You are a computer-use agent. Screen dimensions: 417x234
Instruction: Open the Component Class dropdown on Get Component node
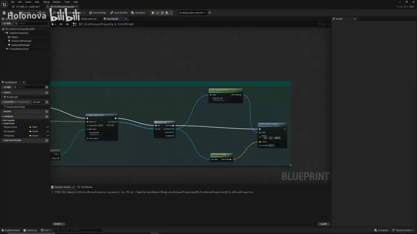(x=219, y=100)
